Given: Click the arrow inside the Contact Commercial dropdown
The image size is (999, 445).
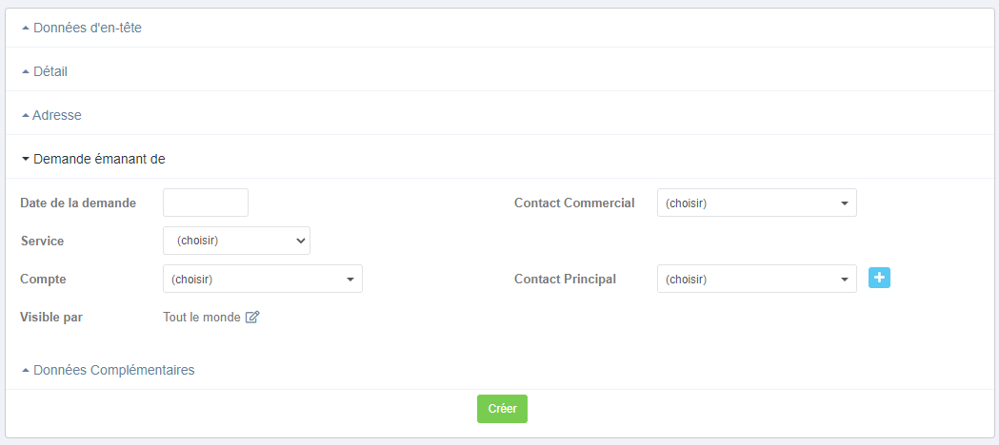Looking at the screenshot, I should 844,203.
